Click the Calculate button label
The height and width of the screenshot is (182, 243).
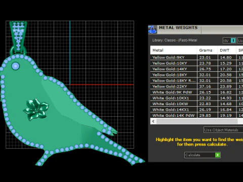pyautogui.click(x=193, y=155)
